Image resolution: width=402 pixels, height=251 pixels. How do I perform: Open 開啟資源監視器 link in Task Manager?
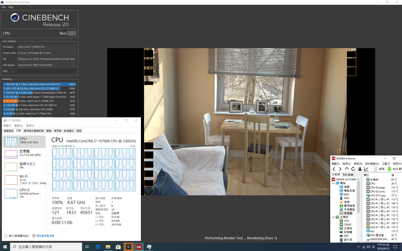[46, 236]
